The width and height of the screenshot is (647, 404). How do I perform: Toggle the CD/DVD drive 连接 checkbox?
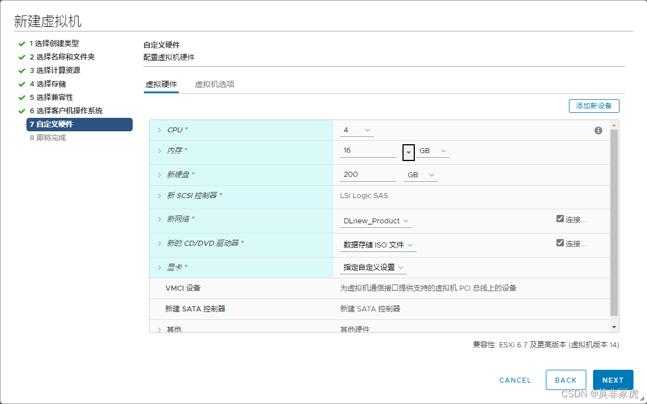point(560,243)
